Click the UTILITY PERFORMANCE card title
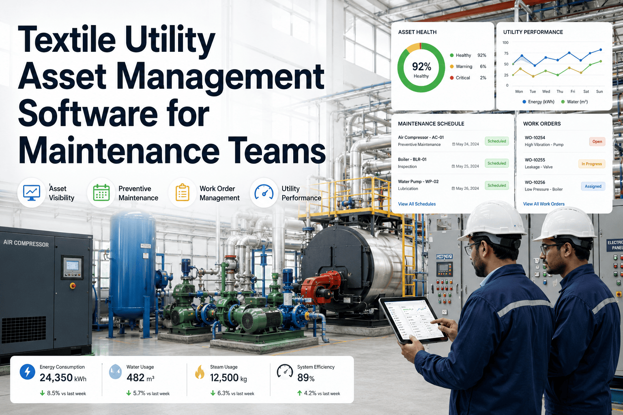623x415 pixels. pyautogui.click(x=533, y=32)
